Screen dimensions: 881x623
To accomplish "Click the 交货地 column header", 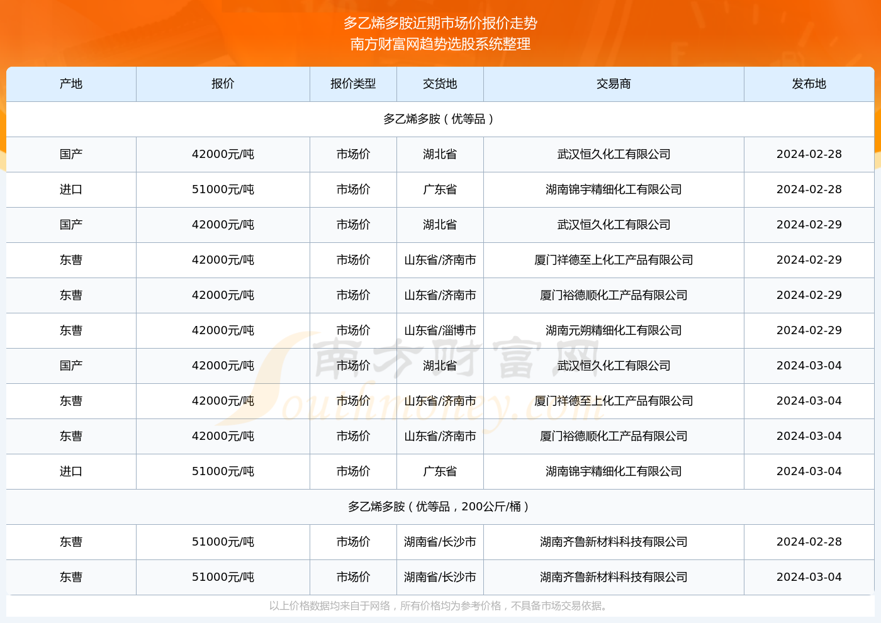I will pos(440,84).
